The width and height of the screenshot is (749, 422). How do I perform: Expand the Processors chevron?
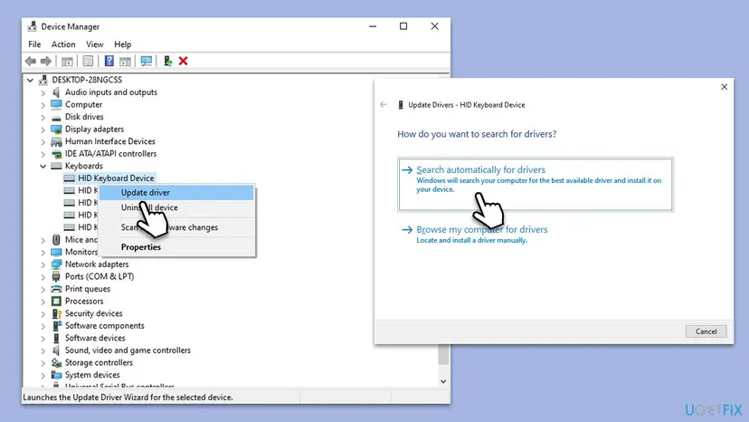[43, 302]
